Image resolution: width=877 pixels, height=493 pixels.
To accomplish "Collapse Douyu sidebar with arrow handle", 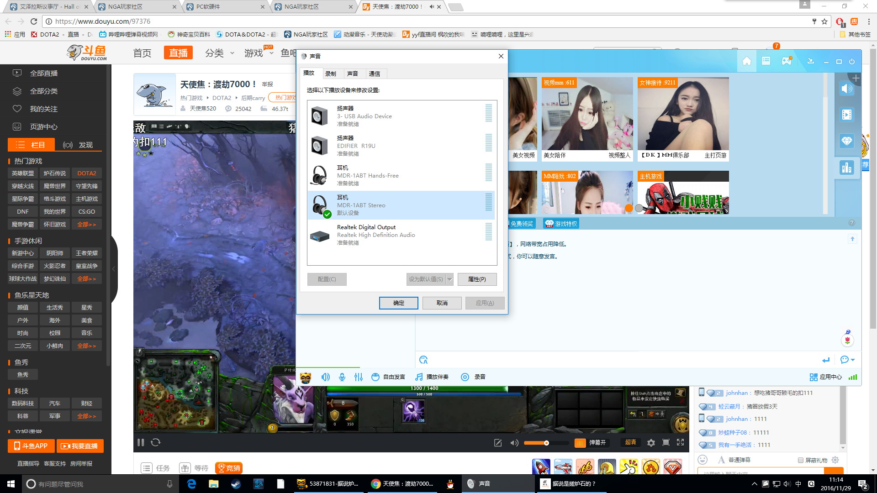I will [x=114, y=269].
